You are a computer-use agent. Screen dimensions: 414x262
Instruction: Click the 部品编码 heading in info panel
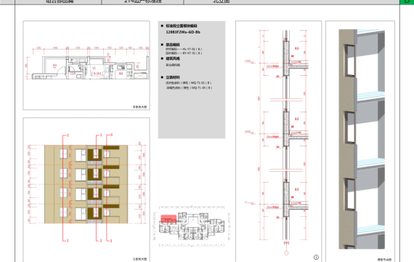173,44
